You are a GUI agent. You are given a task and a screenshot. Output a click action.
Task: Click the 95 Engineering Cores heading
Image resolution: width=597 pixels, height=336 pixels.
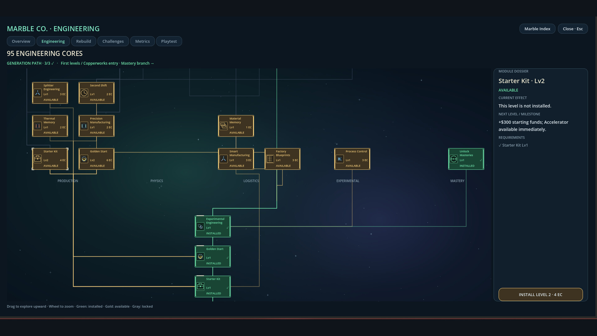pyautogui.click(x=45, y=54)
